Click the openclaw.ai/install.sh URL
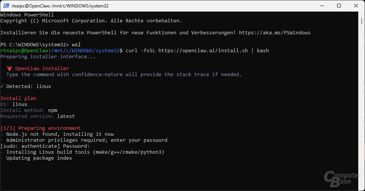 [x=203, y=50]
